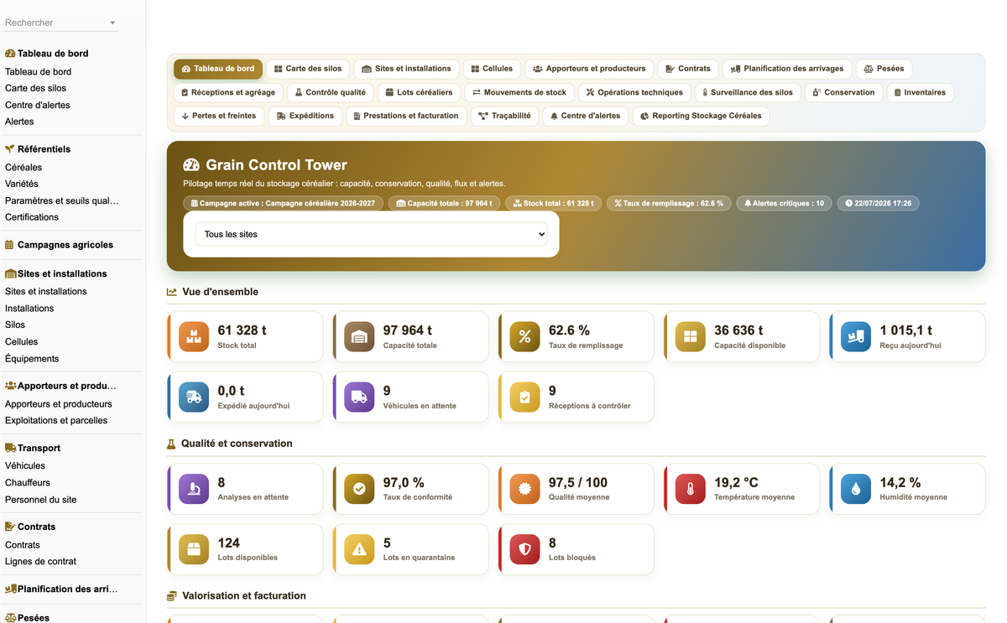Open the Rechercher dropdown arrow

click(x=112, y=23)
